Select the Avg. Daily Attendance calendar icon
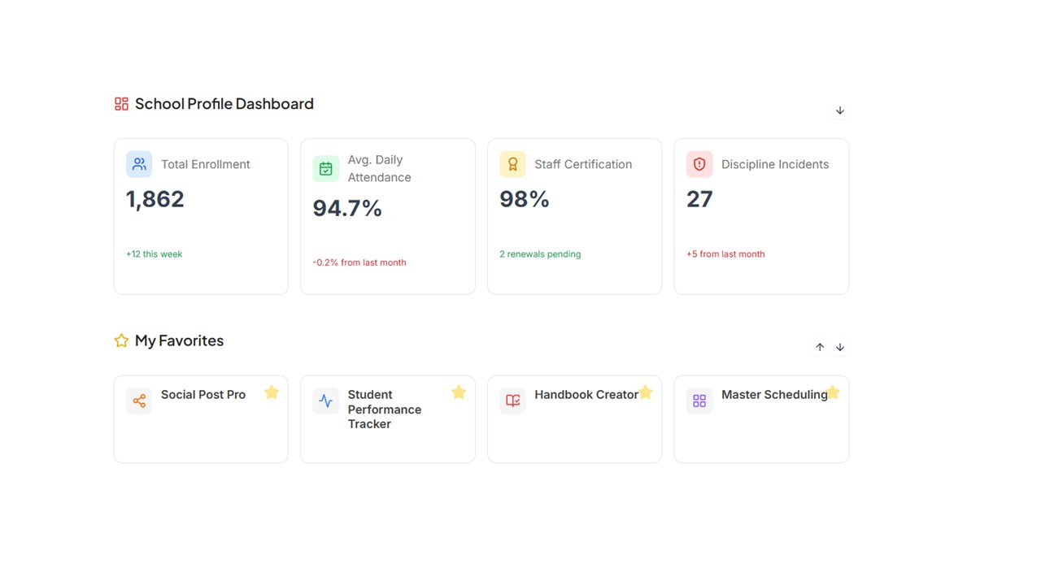Image resolution: width=1041 pixels, height=585 pixels. [x=325, y=168]
